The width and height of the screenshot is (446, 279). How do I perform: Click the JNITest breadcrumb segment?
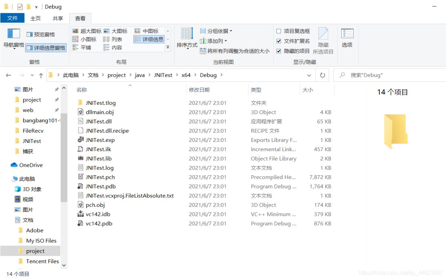(x=163, y=75)
